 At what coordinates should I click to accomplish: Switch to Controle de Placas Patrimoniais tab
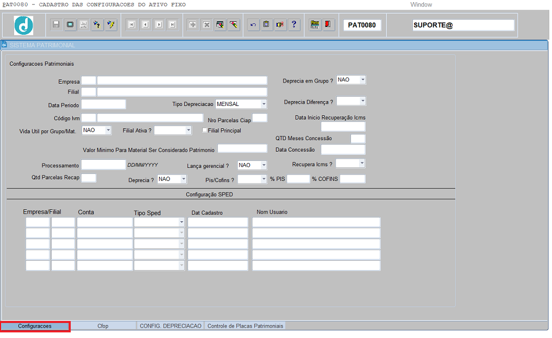click(245, 326)
